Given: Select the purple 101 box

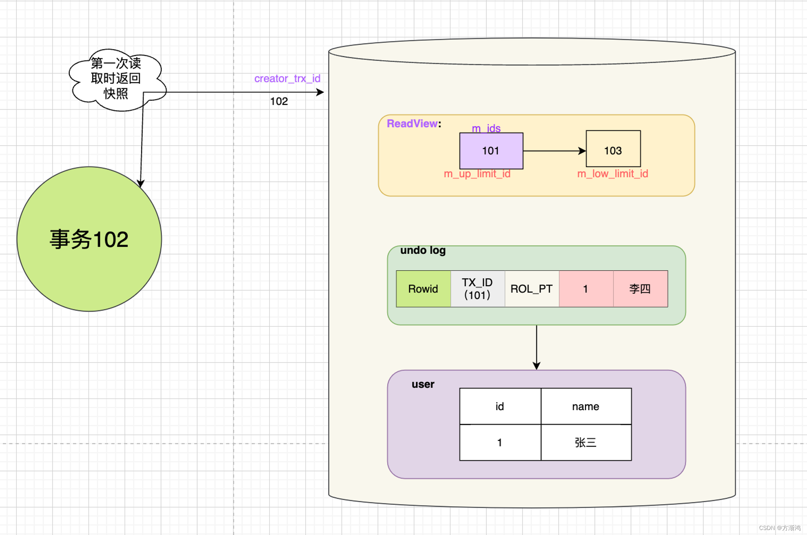Looking at the screenshot, I should 491,151.
